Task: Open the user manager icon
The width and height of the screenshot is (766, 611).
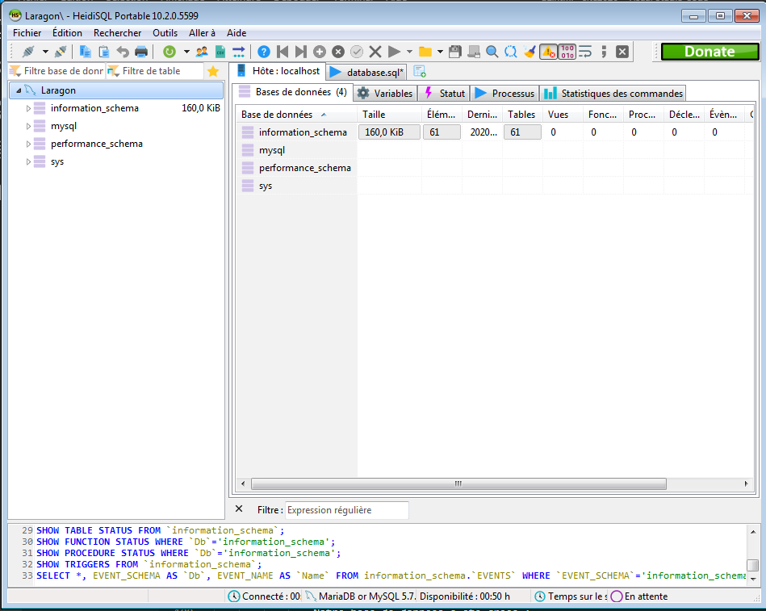Action: pyautogui.click(x=202, y=52)
